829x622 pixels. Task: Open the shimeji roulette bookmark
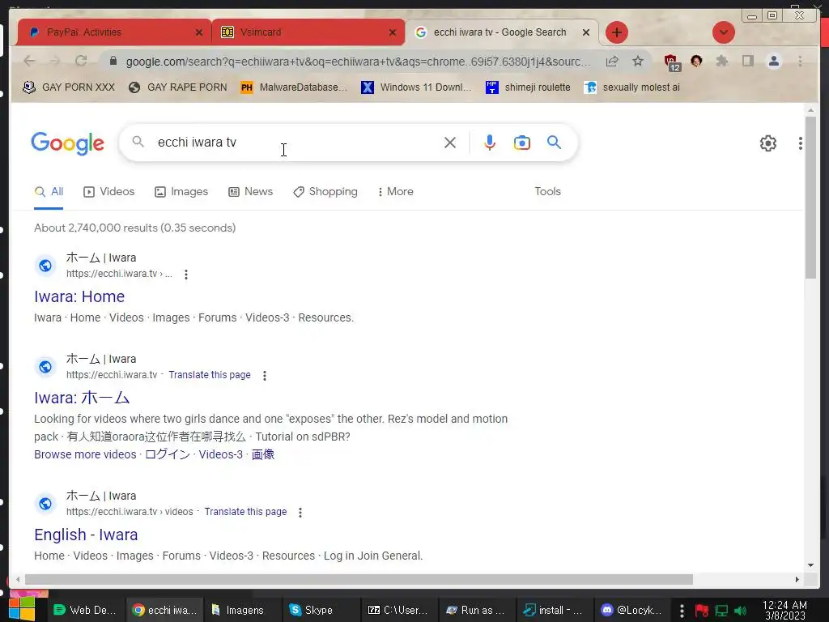click(528, 87)
